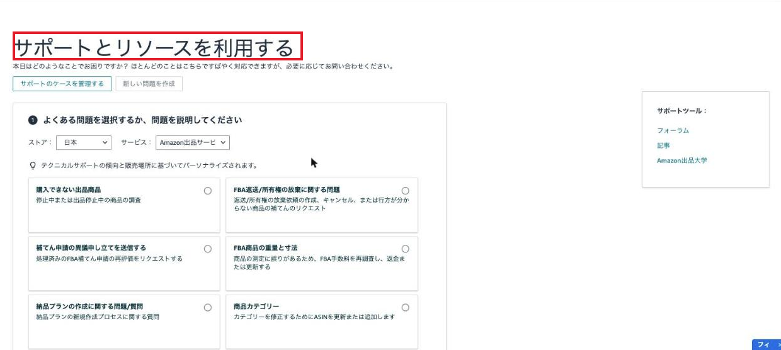Select the FBA返送/所有権の放棄に関する問題 radio button
Screen dimensions: 781x350
pos(405,191)
